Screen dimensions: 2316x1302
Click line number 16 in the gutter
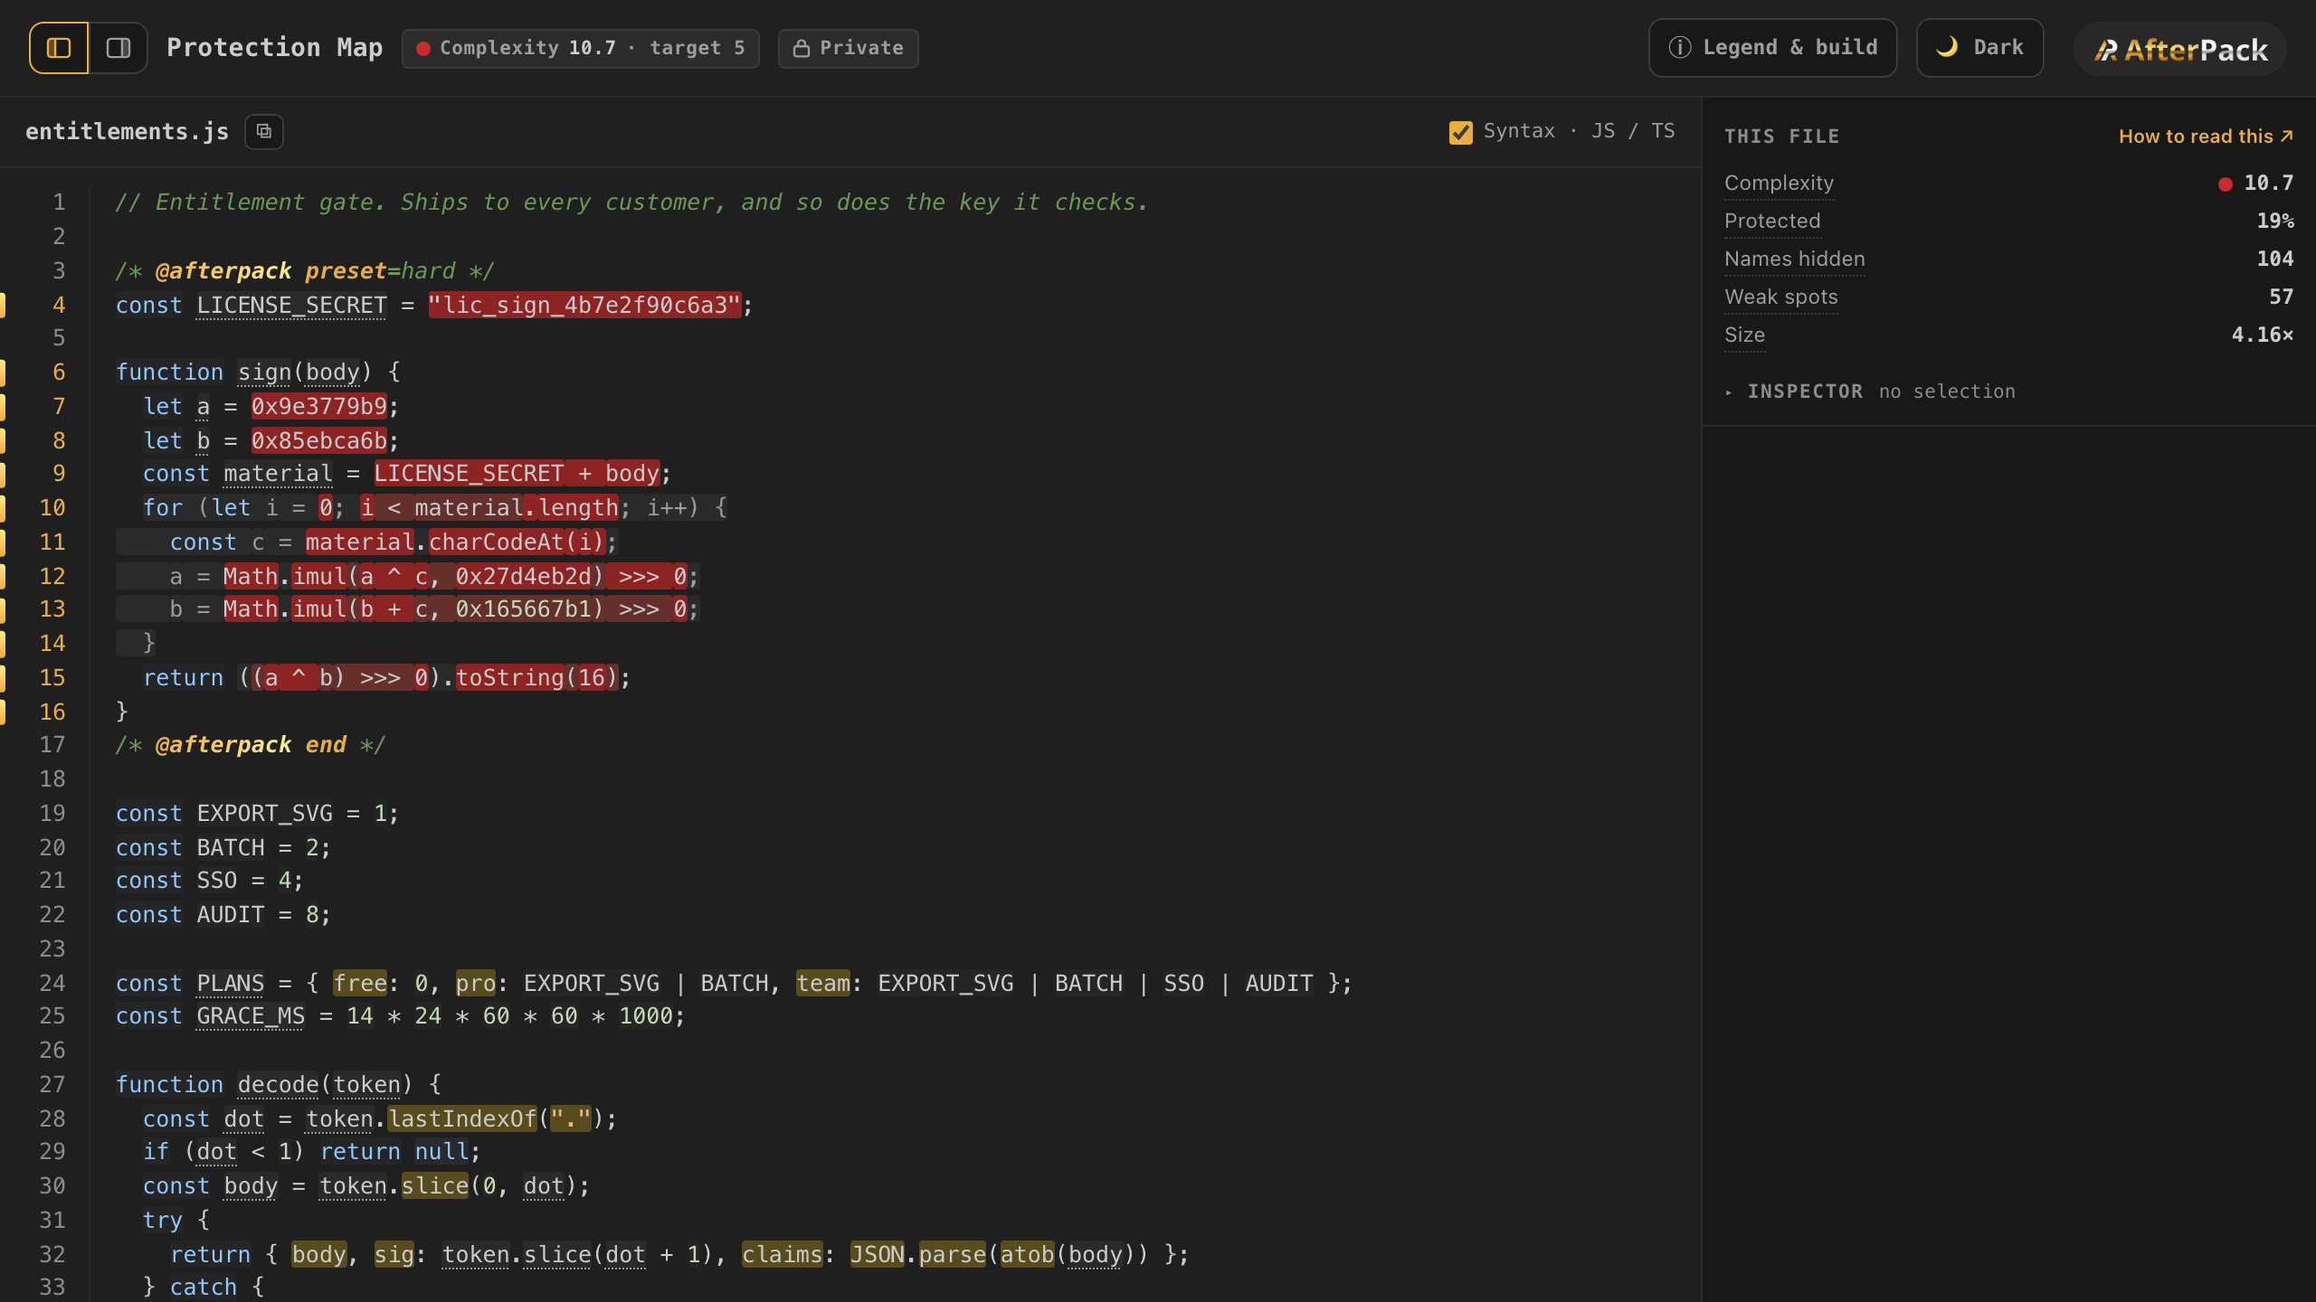(52, 712)
